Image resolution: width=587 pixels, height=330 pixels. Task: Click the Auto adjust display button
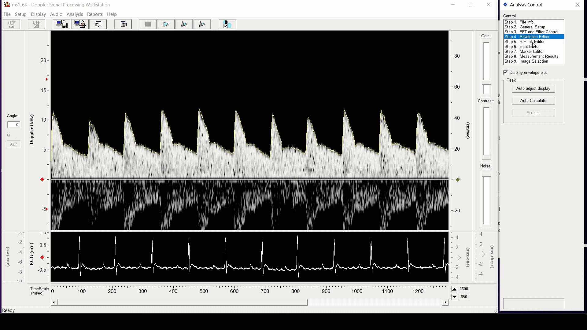coord(533,88)
